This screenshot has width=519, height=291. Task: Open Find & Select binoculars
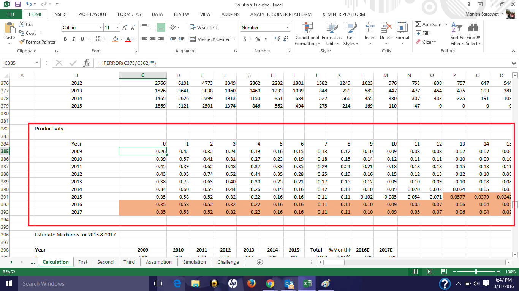(x=473, y=34)
